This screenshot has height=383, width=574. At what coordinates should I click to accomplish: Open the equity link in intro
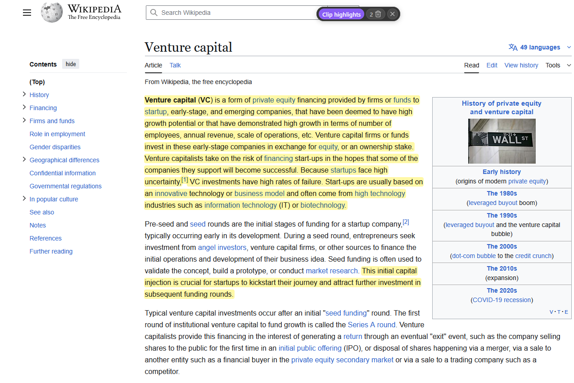(328, 147)
